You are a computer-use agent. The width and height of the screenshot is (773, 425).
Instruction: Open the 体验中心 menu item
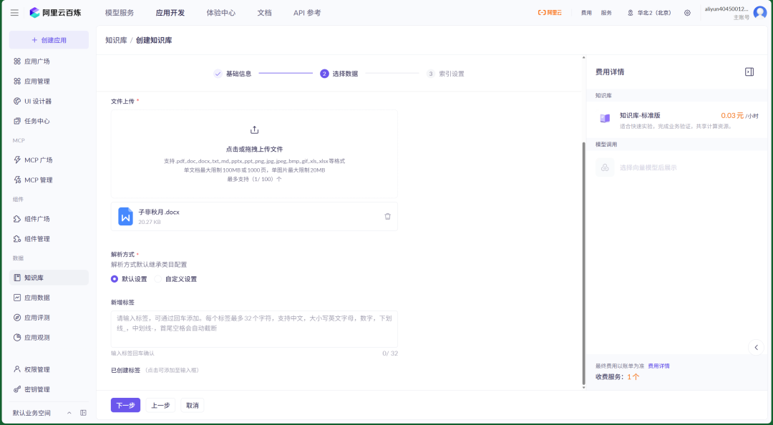tap(222, 12)
